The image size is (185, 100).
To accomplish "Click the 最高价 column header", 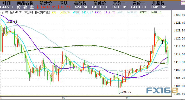I will 80,3.
